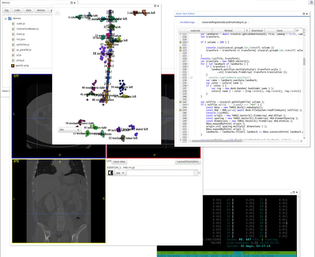The height and width of the screenshot is (257, 315).
Task: Increase the editor font size stepper
Action: coord(303,29)
